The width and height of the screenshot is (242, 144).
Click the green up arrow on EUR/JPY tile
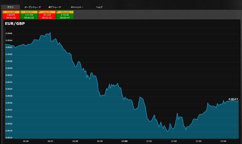coord(21,12)
